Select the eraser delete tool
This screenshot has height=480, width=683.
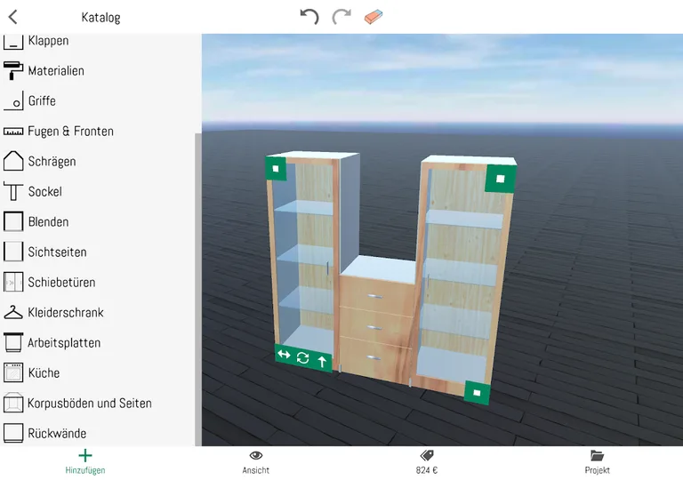tap(374, 17)
